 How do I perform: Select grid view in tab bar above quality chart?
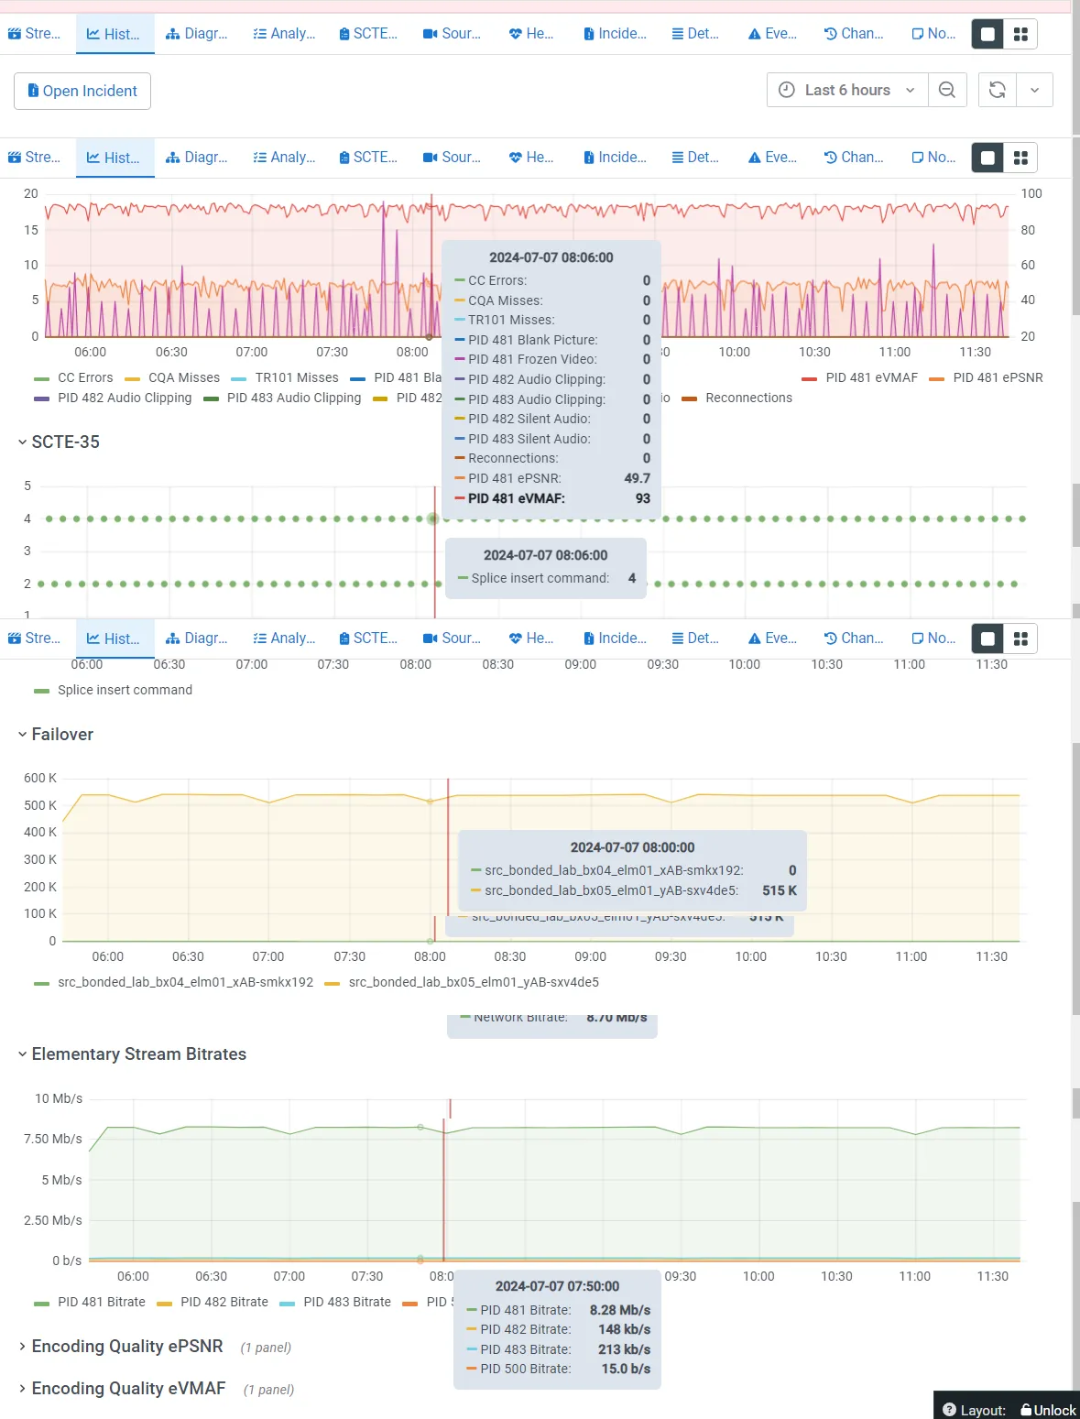(x=1020, y=158)
